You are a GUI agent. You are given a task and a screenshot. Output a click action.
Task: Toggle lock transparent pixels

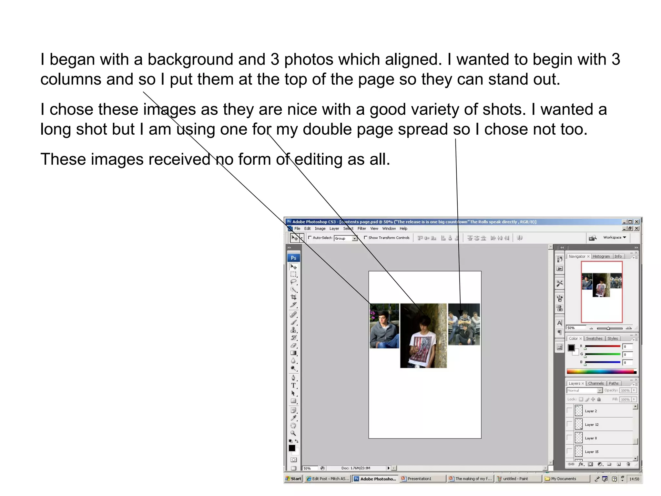tap(581, 399)
